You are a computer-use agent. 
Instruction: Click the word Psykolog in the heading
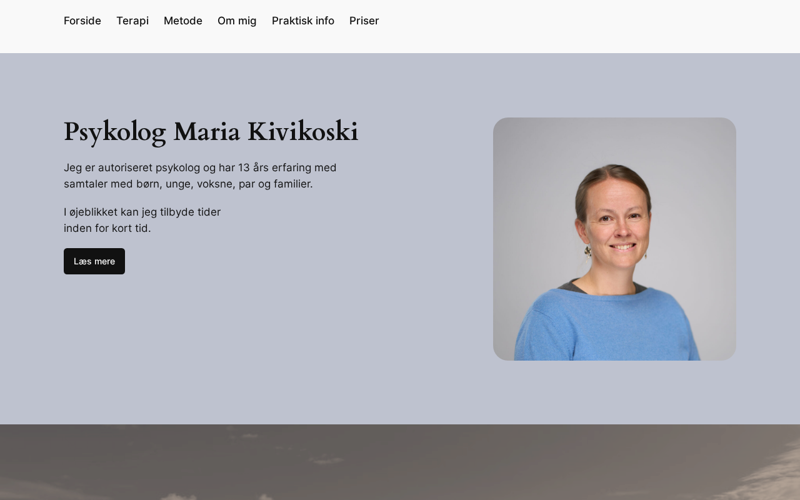point(115,131)
